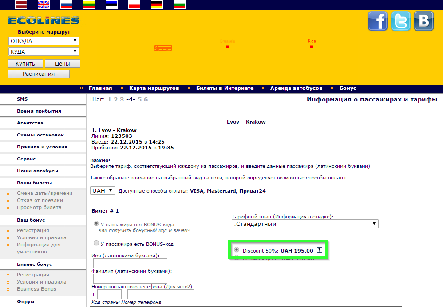Click Регистрация under Ваш бонус
Viewport: 443px width, 307px height.
pyautogui.click(x=33, y=230)
